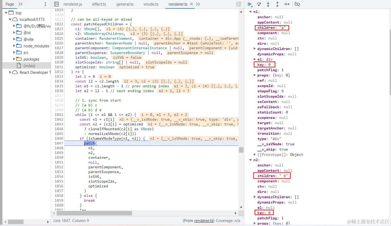Click n1 type: "div" entry
The image size is (391, 226).
269,139
